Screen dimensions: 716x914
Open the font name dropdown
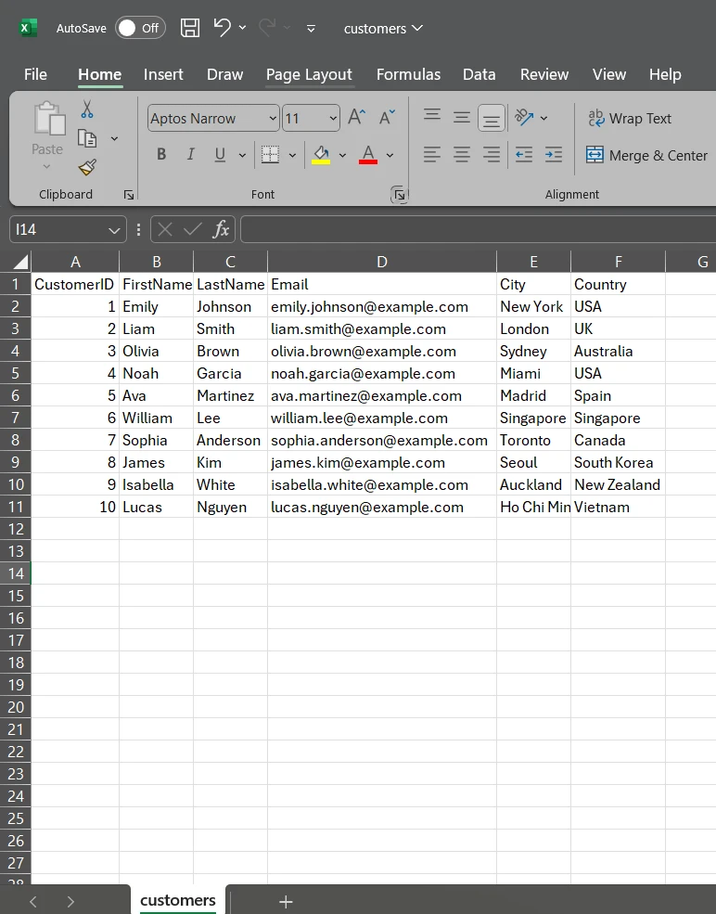coord(272,118)
